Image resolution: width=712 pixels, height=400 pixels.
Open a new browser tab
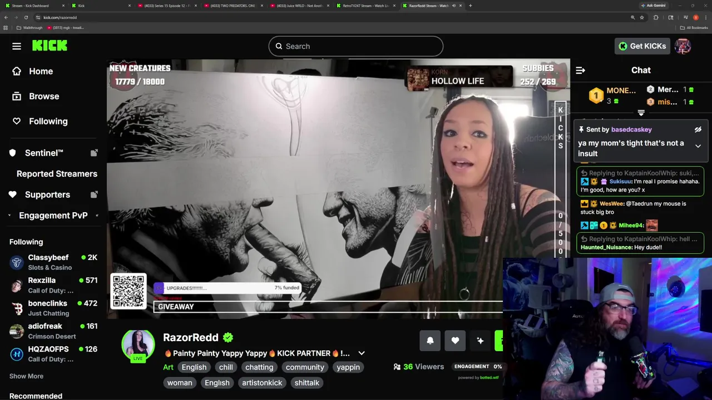pyautogui.click(x=470, y=6)
